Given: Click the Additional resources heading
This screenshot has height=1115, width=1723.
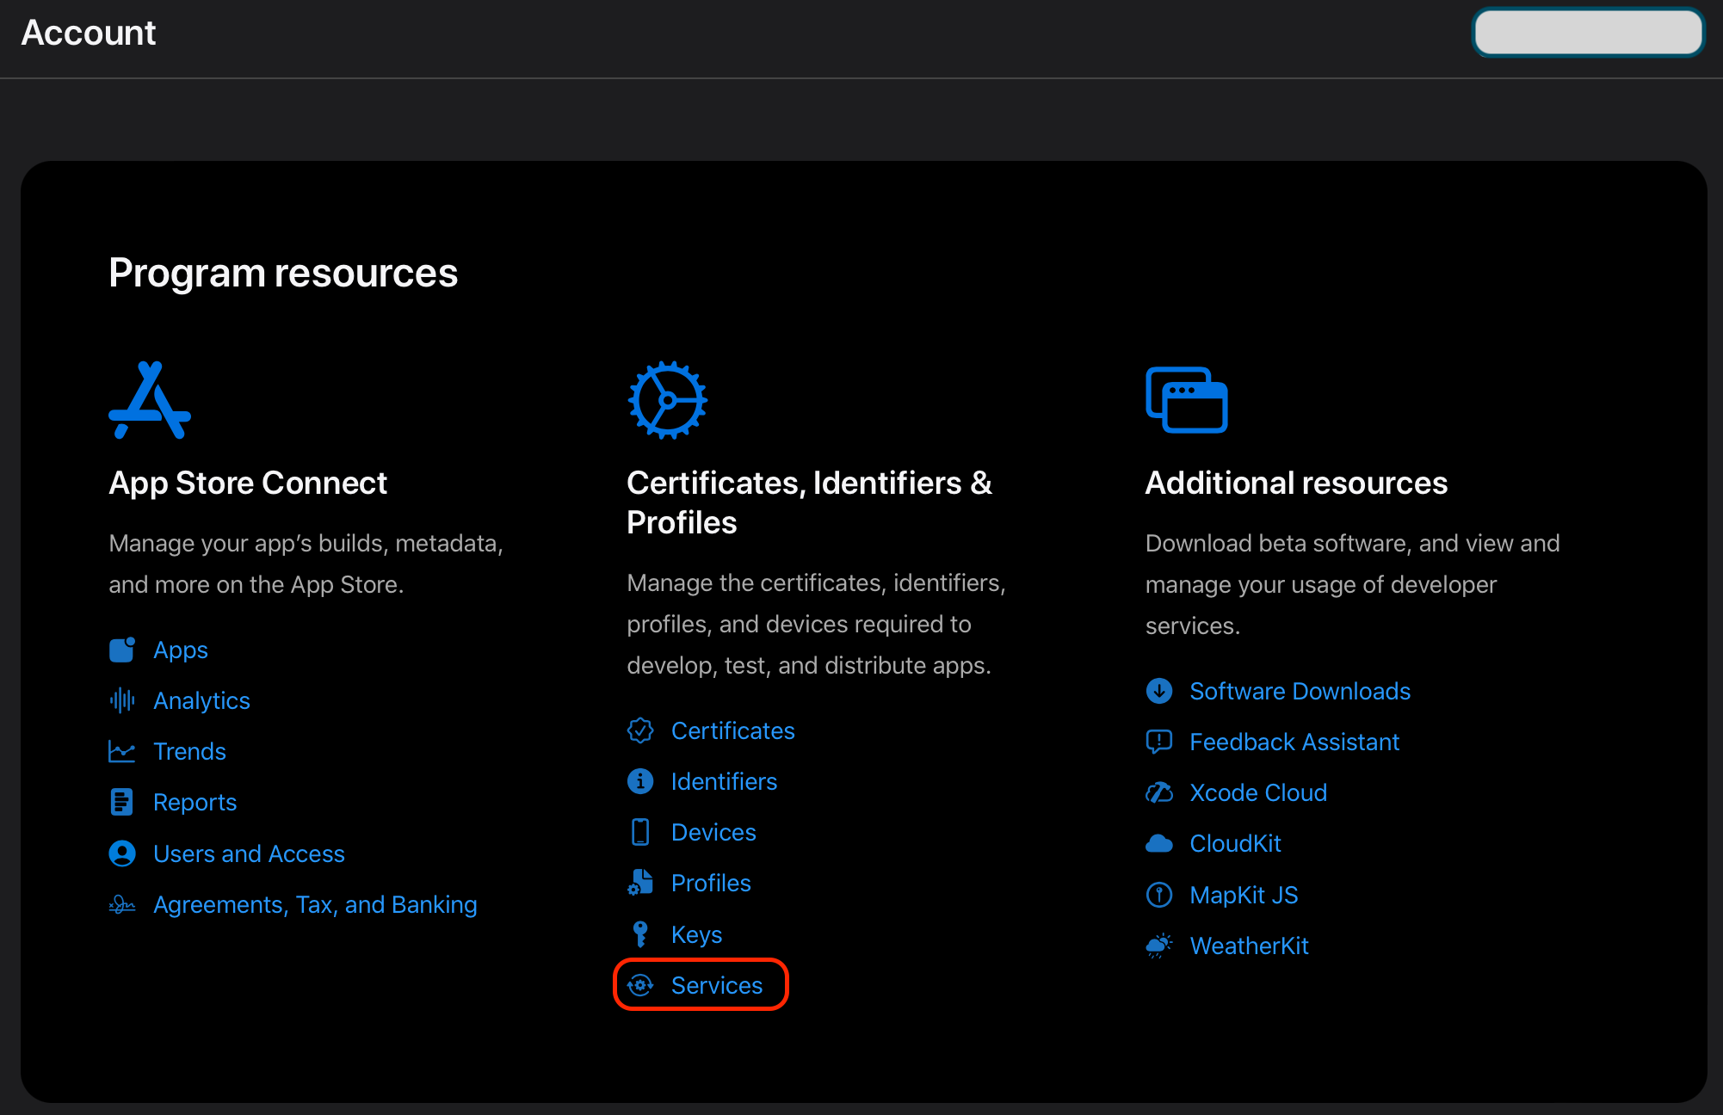Looking at the screenshot, I should pyautogui.click(x=1296, y=483).
